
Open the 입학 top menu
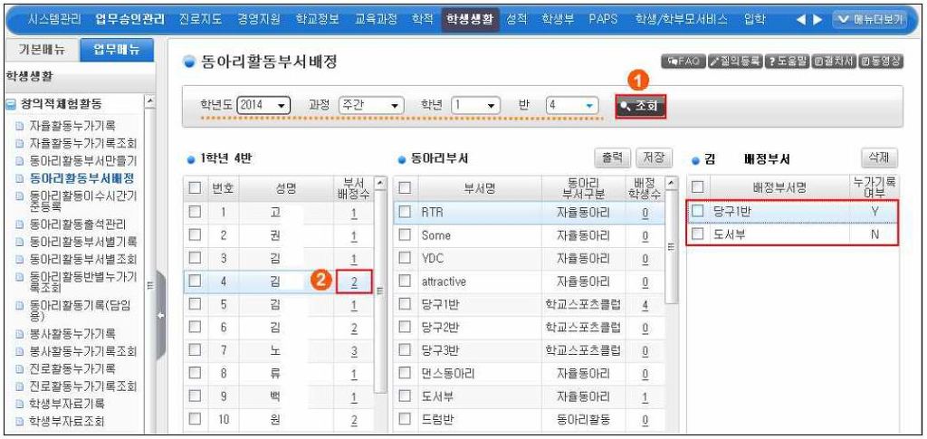click(754, 20)
